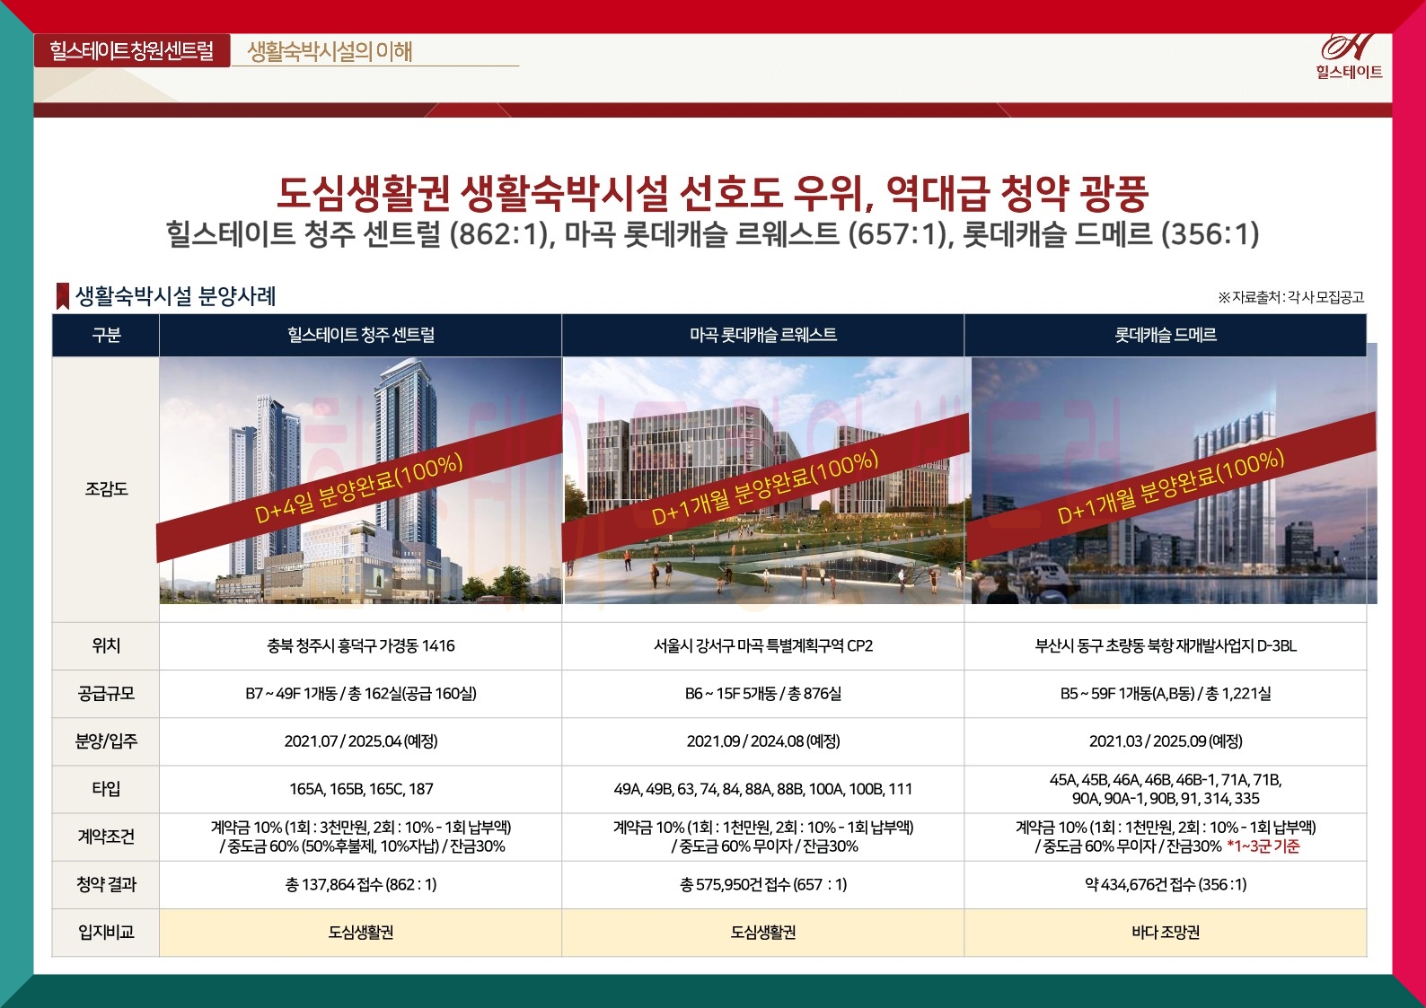The height and width of the screenshot is (1008, 1426).
Task: Click the cell 'B6 ~ 15F 5개동 / 총 876실'
Action: coord(763,693)
